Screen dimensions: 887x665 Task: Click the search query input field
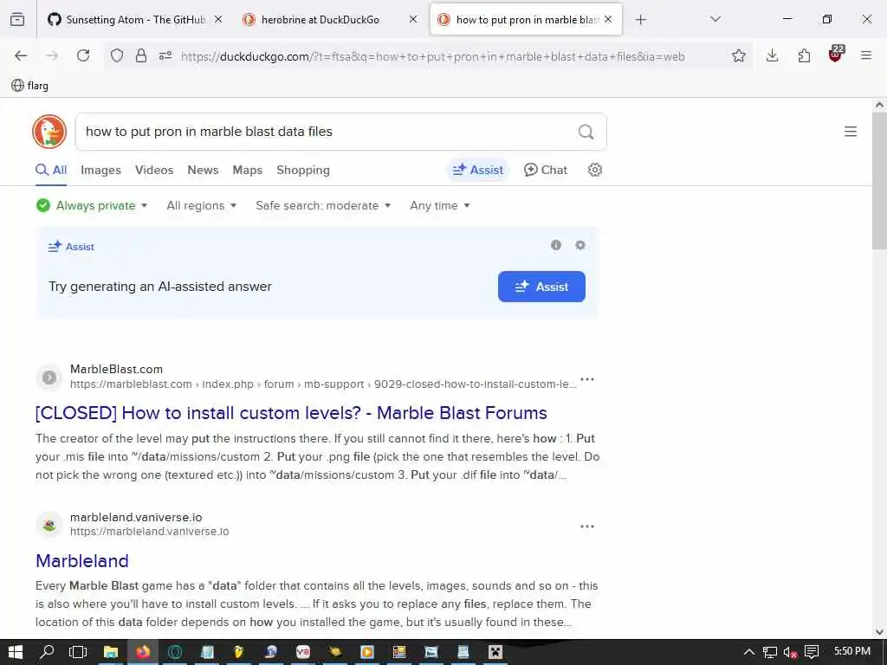(x=328, y=132)
